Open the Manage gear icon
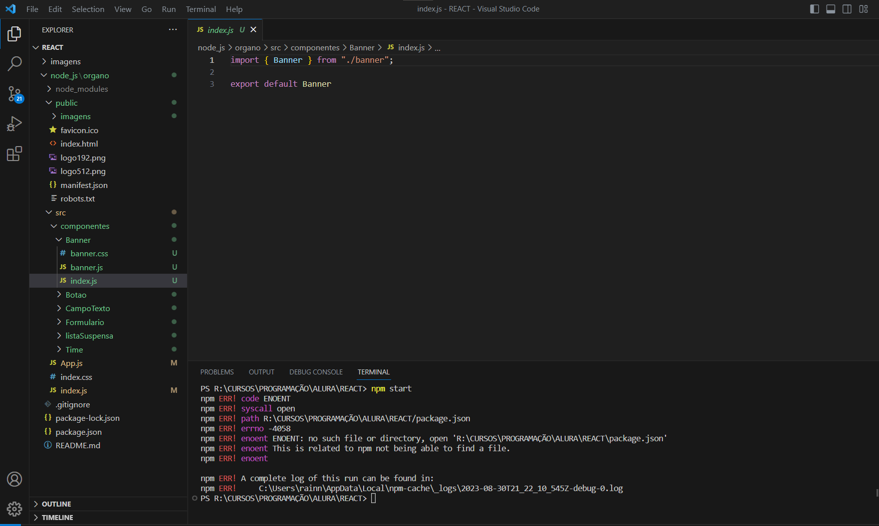 pos(14,509)
